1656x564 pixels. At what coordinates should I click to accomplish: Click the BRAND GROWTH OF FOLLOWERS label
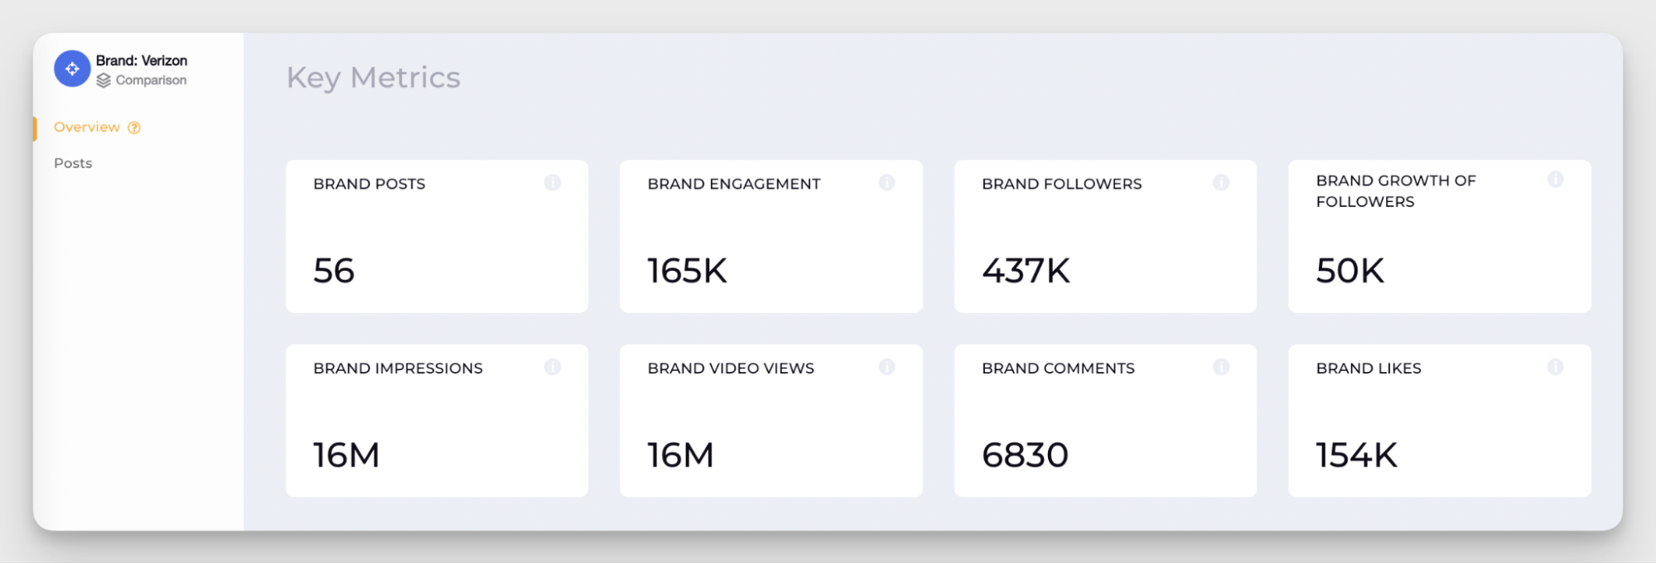(x=1397, y=191)
